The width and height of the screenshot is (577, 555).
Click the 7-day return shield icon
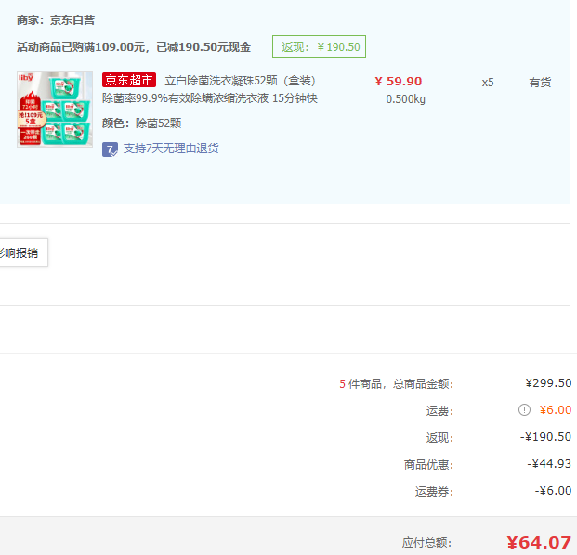tap(110, 149)
